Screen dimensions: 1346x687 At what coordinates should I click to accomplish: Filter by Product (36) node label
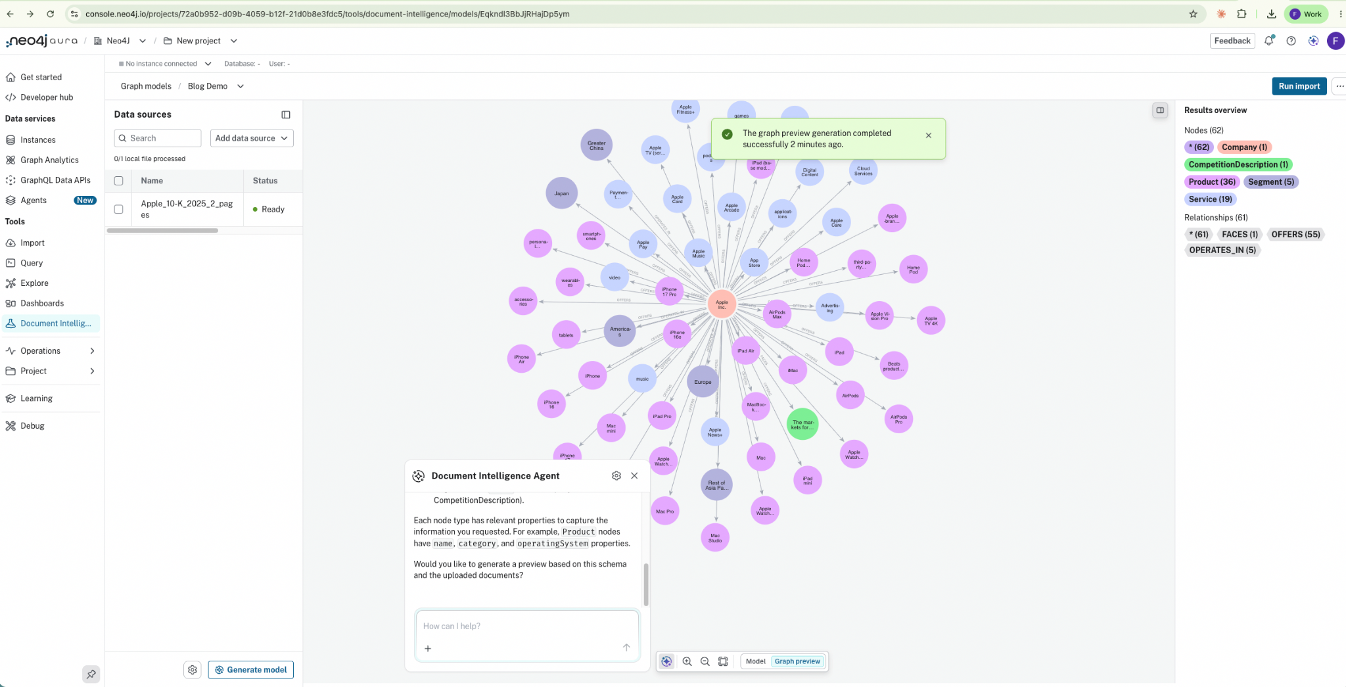point(1212,182)
